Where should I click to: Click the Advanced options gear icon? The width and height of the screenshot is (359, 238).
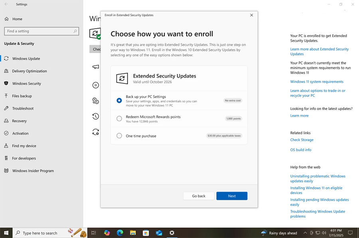tap(95, 132)
